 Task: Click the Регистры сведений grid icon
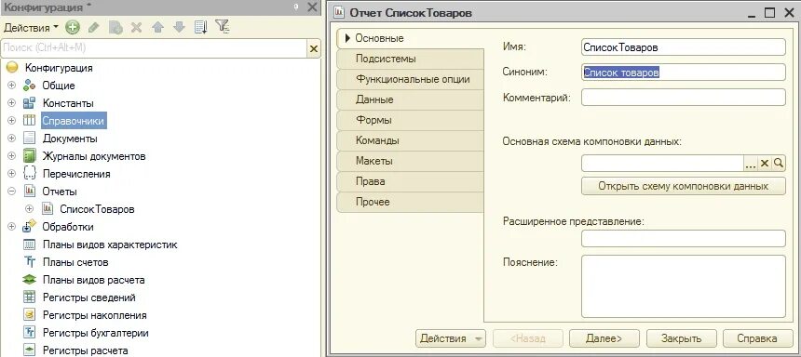pos(29,297)
